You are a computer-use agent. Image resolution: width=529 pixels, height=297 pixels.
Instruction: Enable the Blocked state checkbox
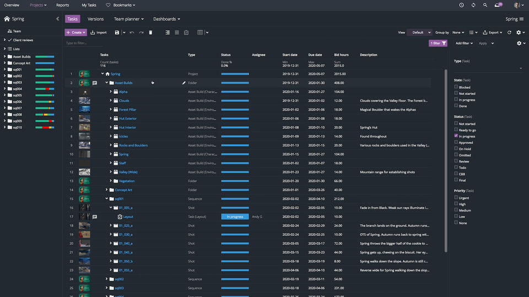(456, 87)
